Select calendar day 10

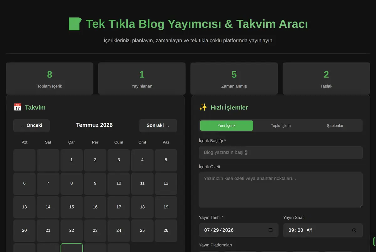point(119,184)
